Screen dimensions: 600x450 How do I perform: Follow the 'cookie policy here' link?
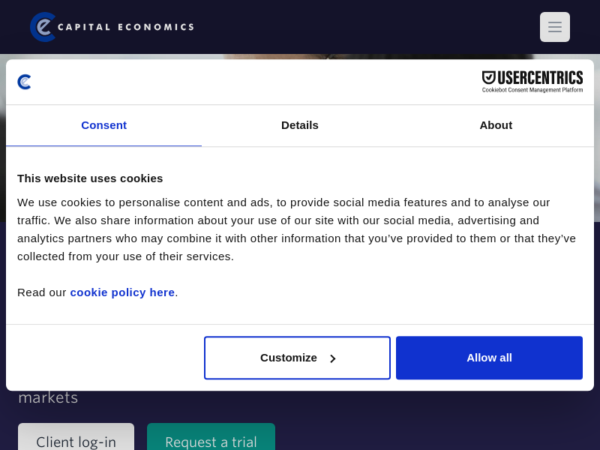(122, 292)
